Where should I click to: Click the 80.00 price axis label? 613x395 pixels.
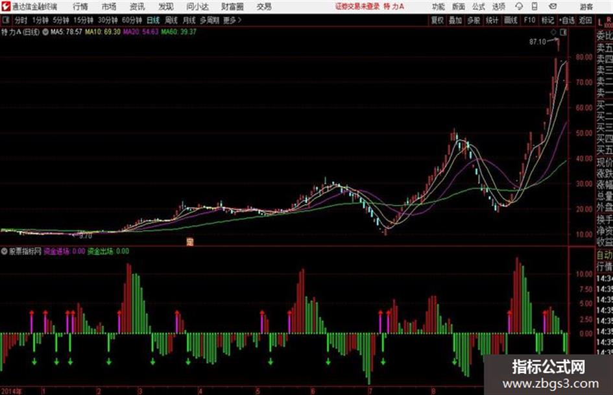584,57
